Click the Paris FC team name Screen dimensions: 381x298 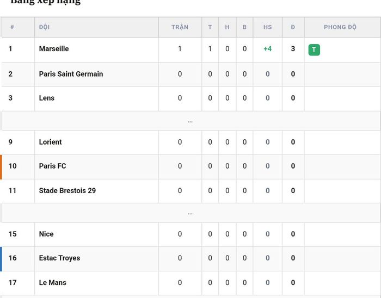click(x=52, y=166)
